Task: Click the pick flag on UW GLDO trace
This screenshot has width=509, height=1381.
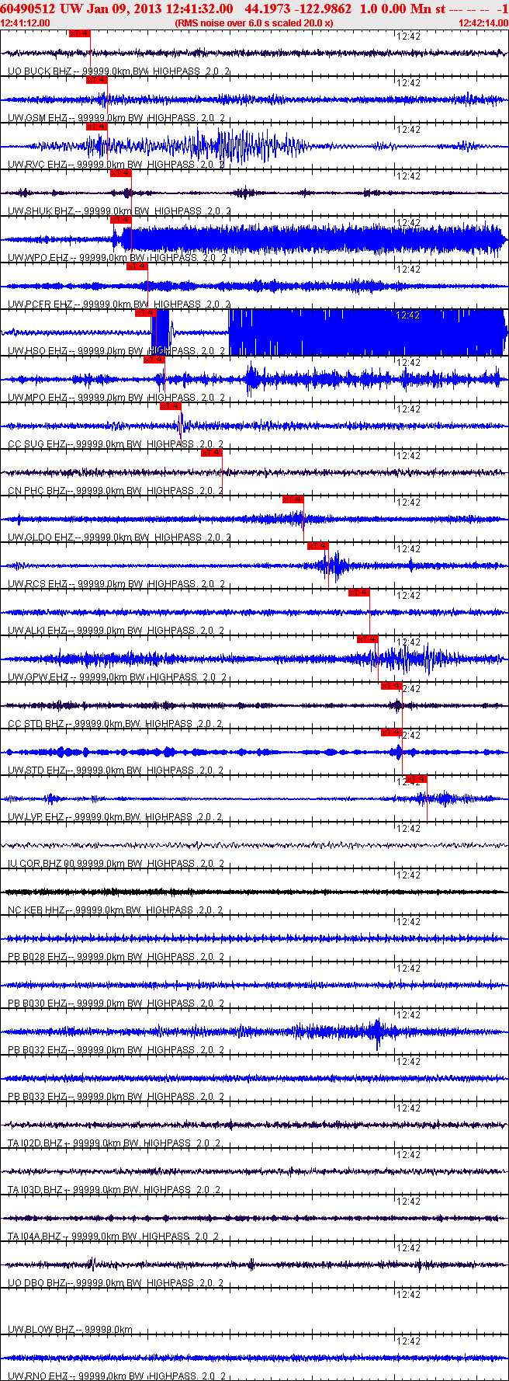Action: 293,499
